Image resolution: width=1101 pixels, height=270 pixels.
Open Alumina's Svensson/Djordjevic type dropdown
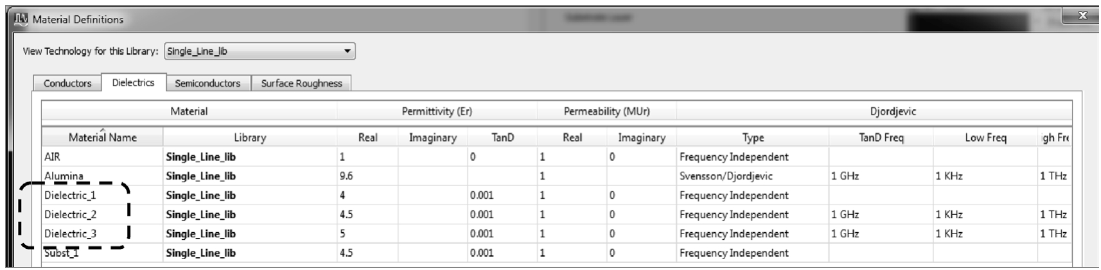pos(752,176)
